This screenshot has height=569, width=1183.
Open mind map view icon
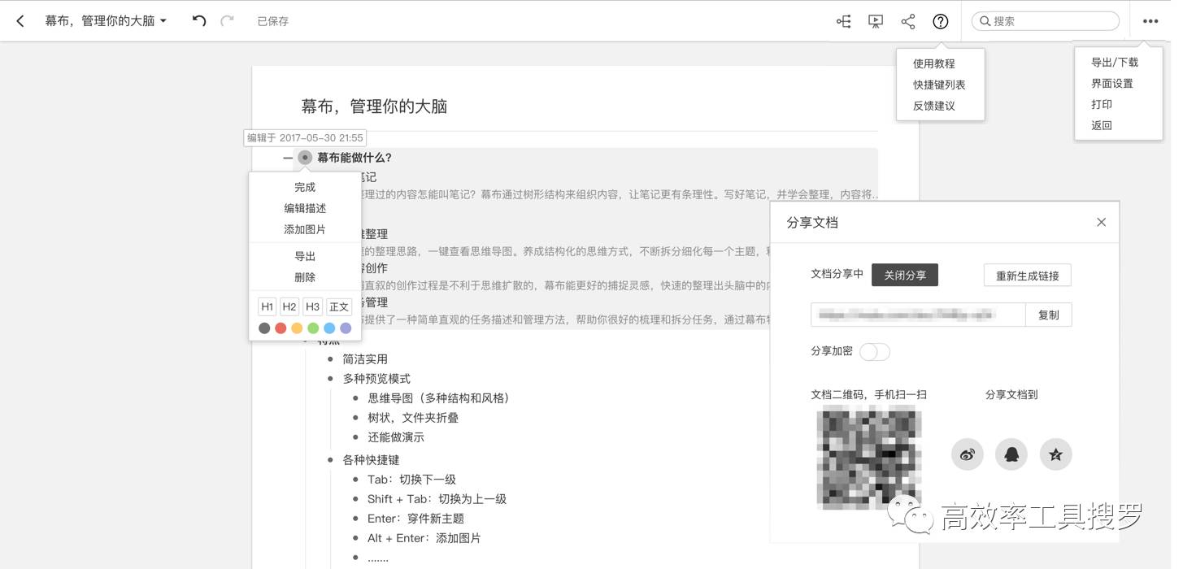click(844, 21)
